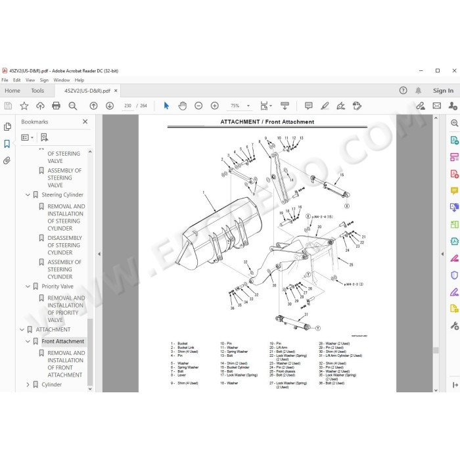Open Protect shield tool in right pane
Image resolution: width=460 pixels, height=460 pixels.
454,275
